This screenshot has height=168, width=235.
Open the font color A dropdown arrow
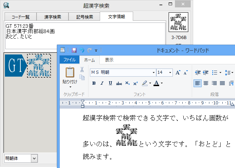point(161,83)
